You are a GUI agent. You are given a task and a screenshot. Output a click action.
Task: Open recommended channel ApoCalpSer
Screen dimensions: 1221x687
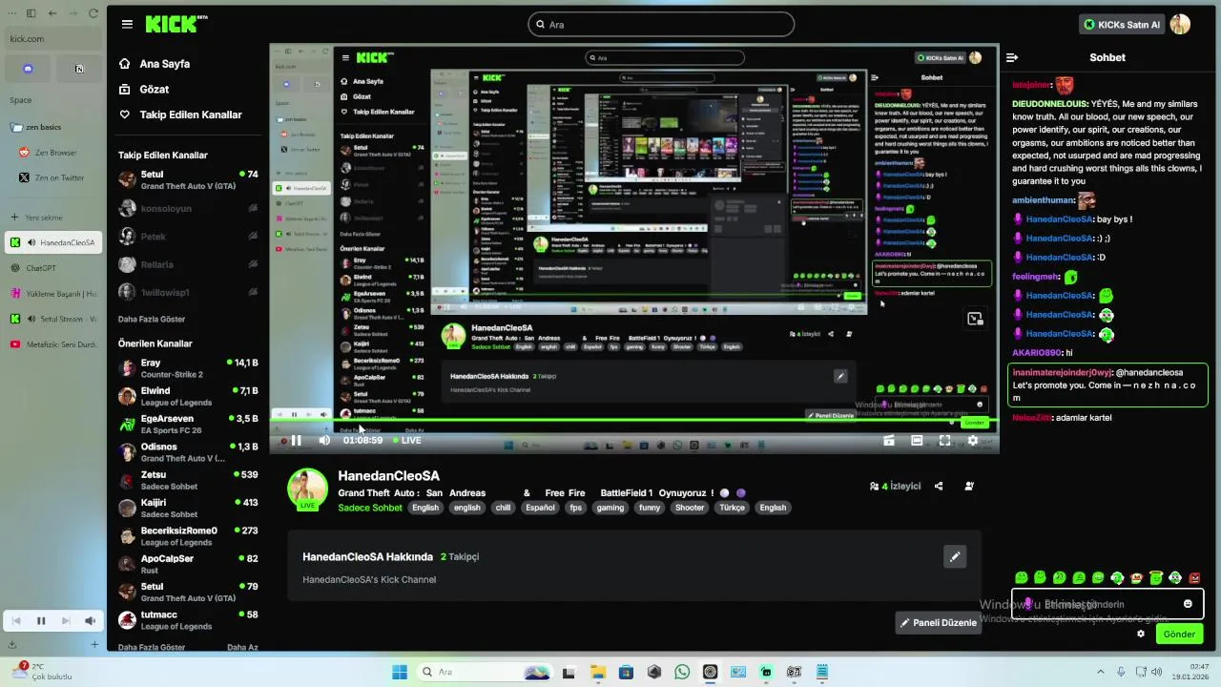click(x=188, y=564)
